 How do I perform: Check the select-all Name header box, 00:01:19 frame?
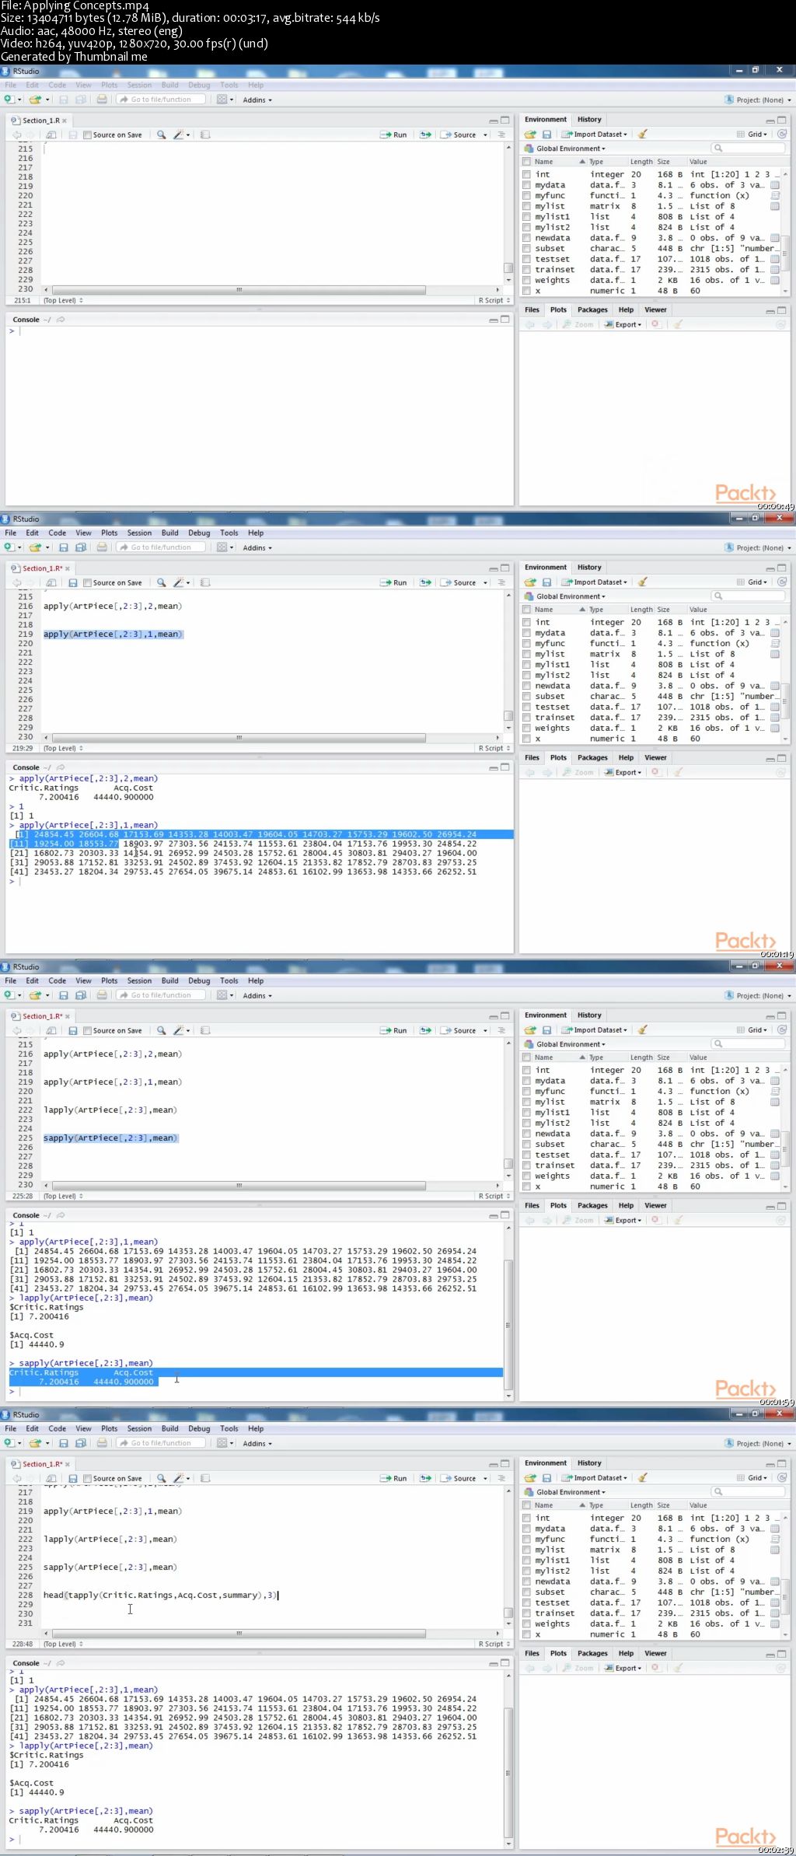pyautogui.click(x=527, y=610)
